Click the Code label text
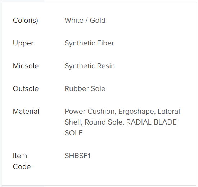The image size is (198, 187). click(22, 167)
